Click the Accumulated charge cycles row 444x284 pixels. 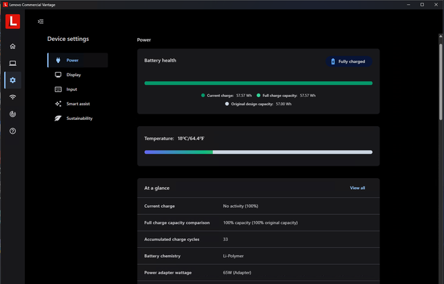(x=258, y=239)
